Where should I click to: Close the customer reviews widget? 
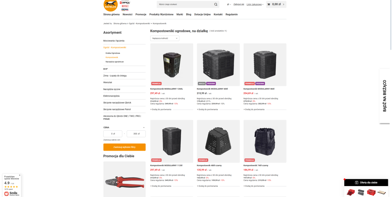pos(19,175)
